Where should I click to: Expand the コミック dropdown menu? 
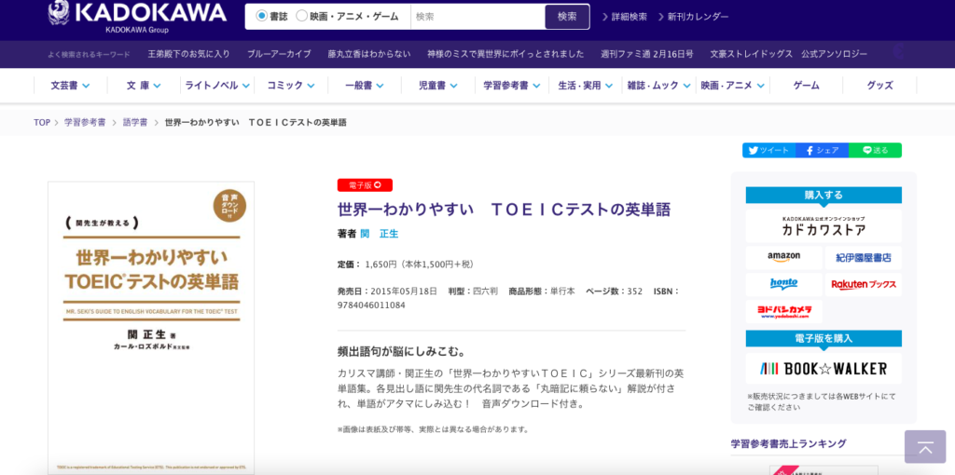click(x=291, y=86)
